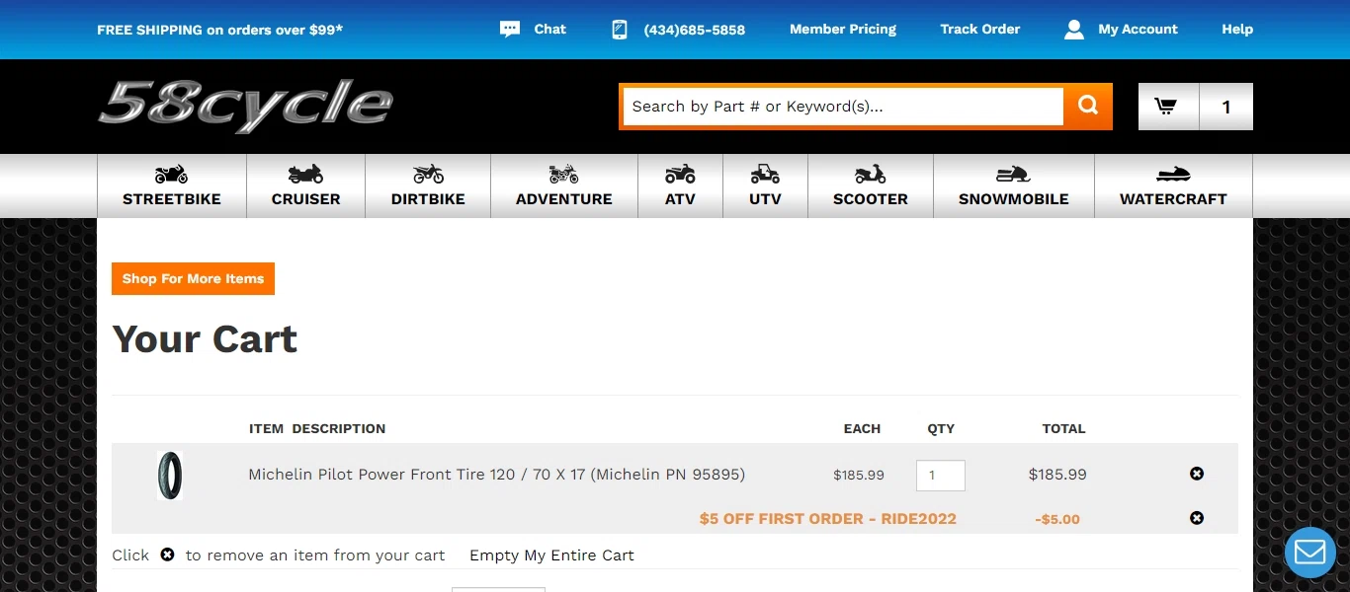Click the phone icon beside the number
The width and height of the screenshot is (1350, 592).
click(x=620, y=30)
